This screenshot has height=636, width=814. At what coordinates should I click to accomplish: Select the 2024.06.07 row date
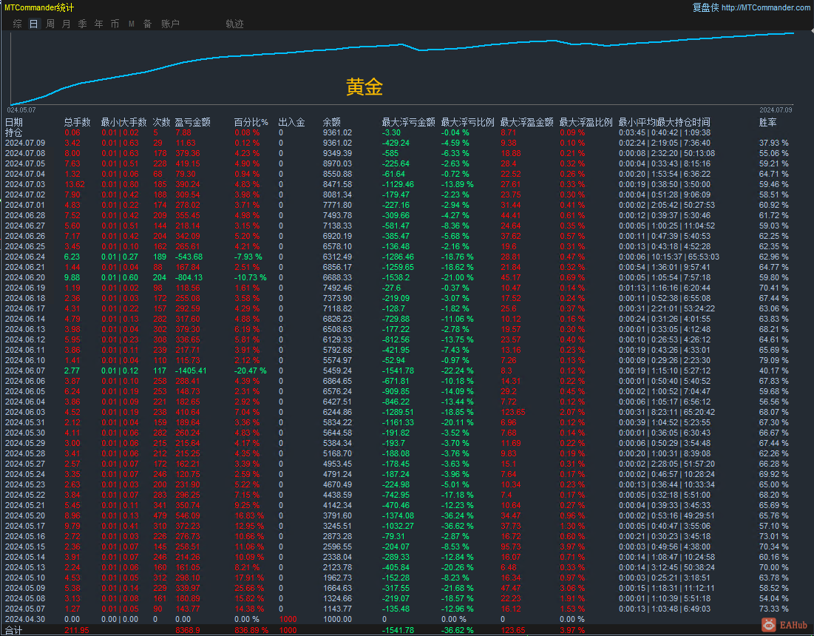coord(25,369)
